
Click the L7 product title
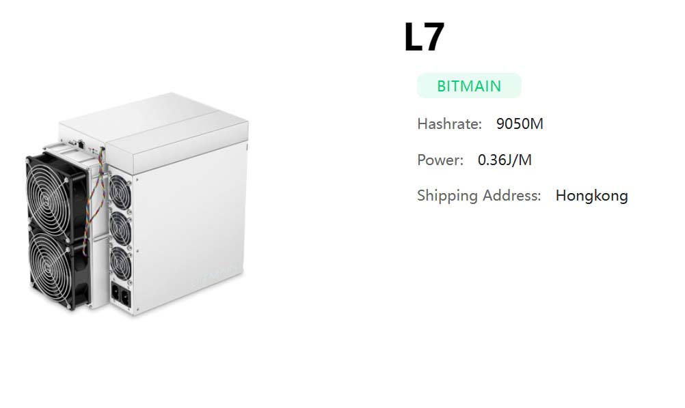click(424, 37)
